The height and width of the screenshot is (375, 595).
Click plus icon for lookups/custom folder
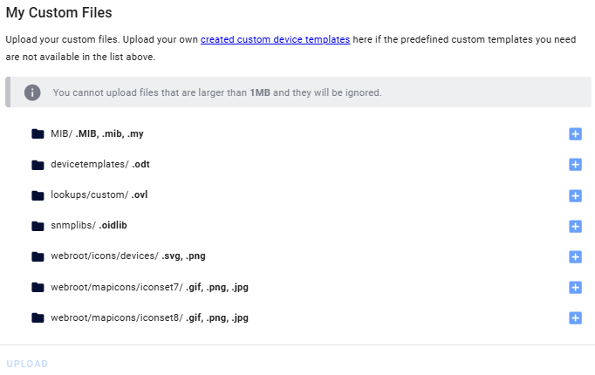pos(575,195)
